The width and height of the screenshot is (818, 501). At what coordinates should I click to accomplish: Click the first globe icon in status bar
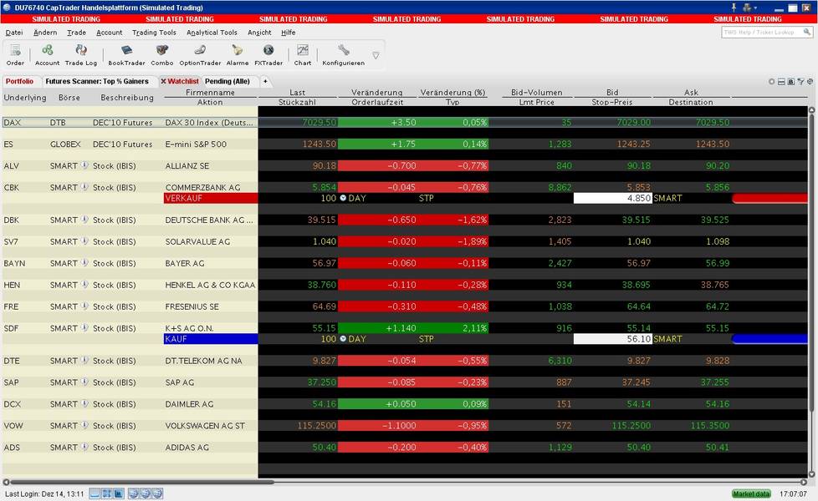[x=134, y=493]
